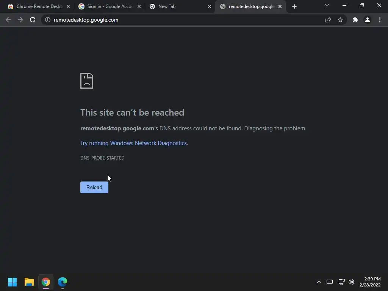Viewport: 388px width, 291px height.
Task: Open network status tray icon
Action: pyautogui.click(x=342, y=282)
